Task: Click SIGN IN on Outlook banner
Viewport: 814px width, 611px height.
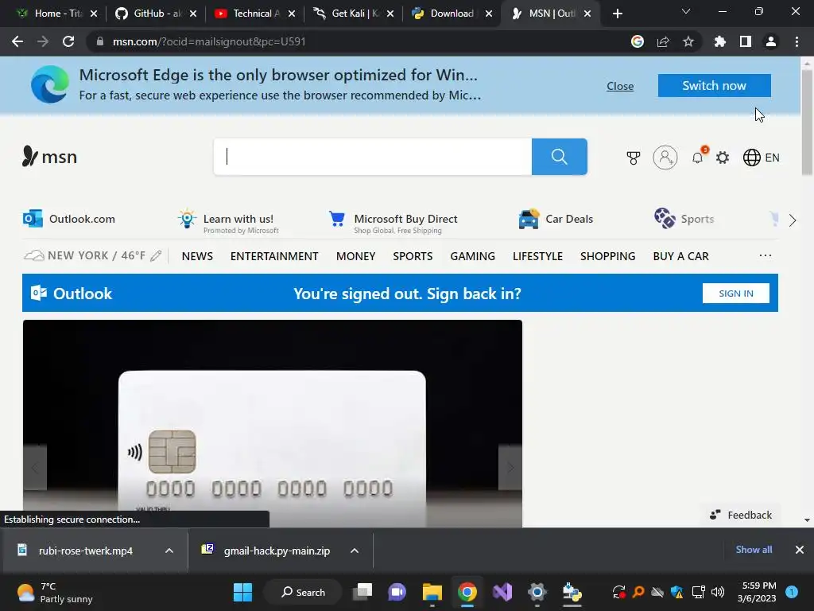Action: 735,293
